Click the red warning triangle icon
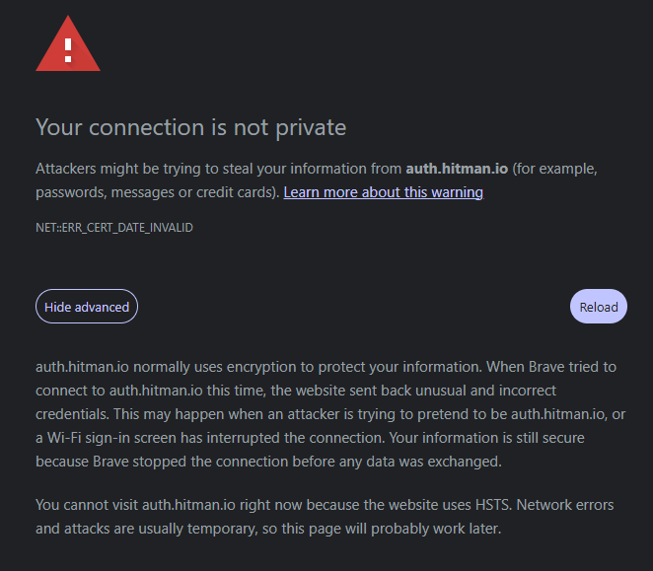Viewport: 653px width, 571px height. click(68, 47)
